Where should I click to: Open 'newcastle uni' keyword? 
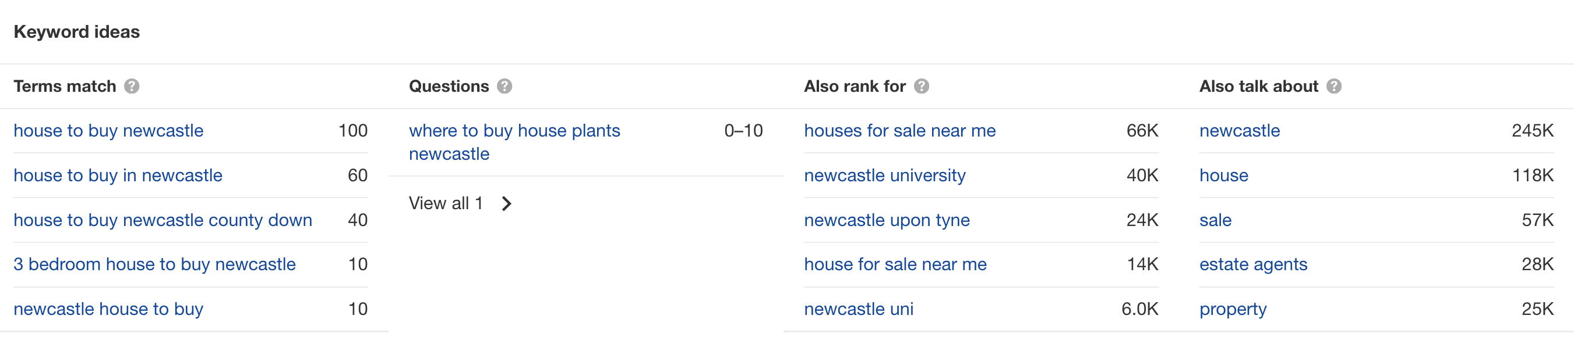tap(859, 309)
